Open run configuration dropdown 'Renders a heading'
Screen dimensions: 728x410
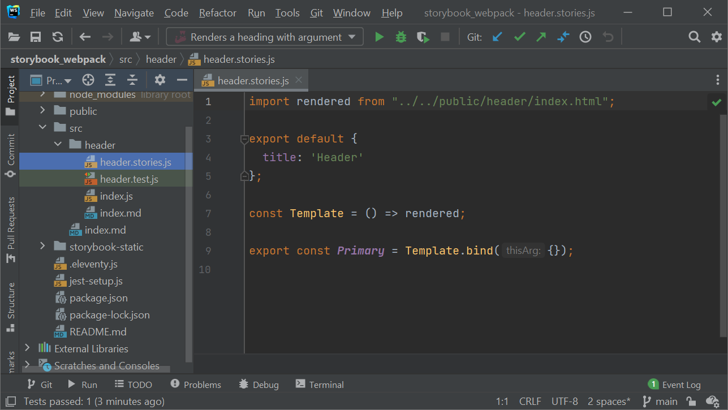[265, 37]
